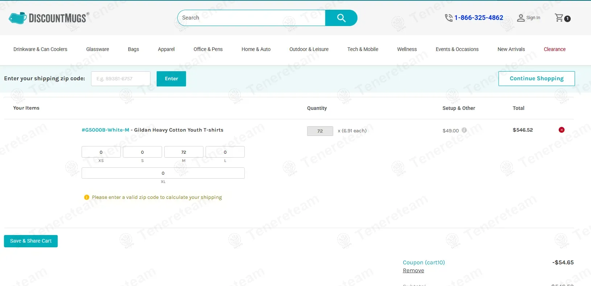The height and width of the screenshot is (286, 591).
Task: Remove the cart10 coupon
Action: (413, 270)
